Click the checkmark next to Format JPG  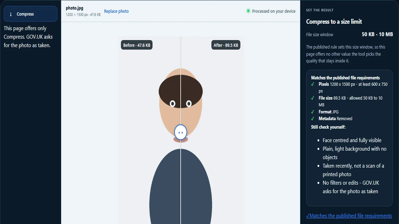tap(313, 112)
